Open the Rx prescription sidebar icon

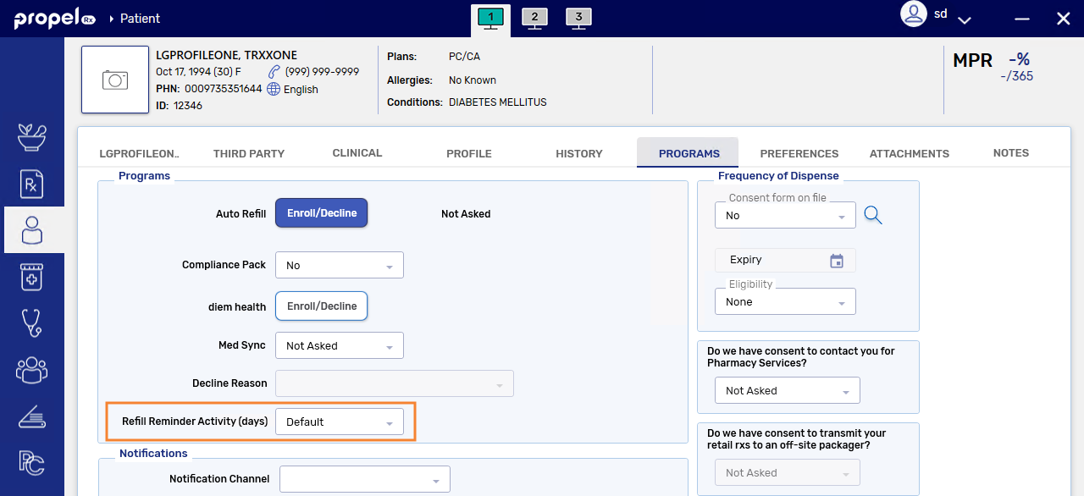coord(32,184)
